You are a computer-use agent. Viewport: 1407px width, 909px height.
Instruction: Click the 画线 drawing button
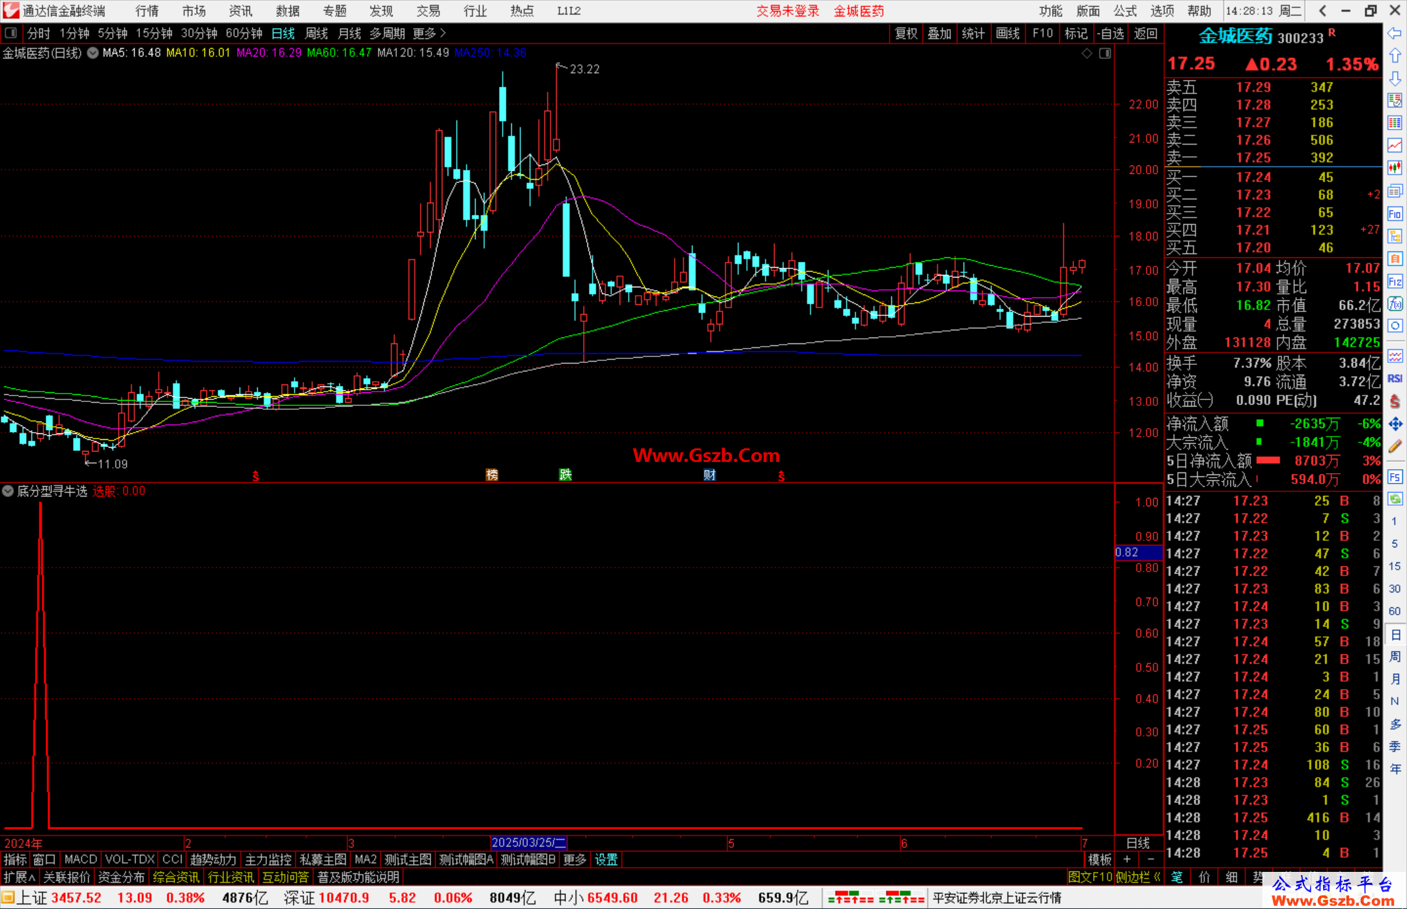tap(1008, 33)
